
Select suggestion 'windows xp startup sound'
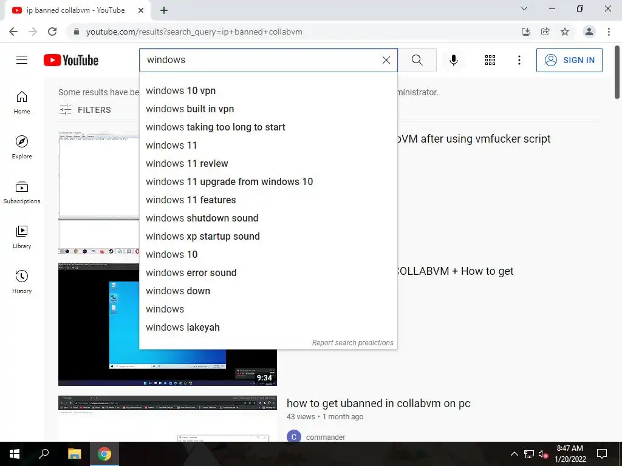268,237
